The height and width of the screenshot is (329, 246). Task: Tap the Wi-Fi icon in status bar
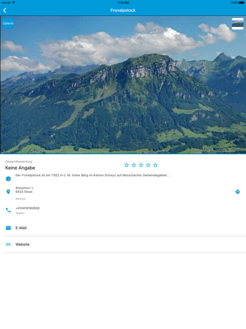pyautogui.click(x=14, y=3)
